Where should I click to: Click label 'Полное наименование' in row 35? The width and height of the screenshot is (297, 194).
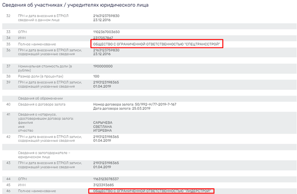point(37,44)
